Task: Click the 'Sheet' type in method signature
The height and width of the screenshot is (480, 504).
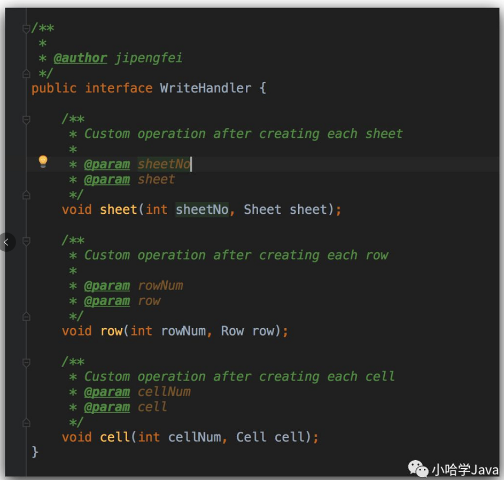Action: pyautogui.click(x=262, y=210)
